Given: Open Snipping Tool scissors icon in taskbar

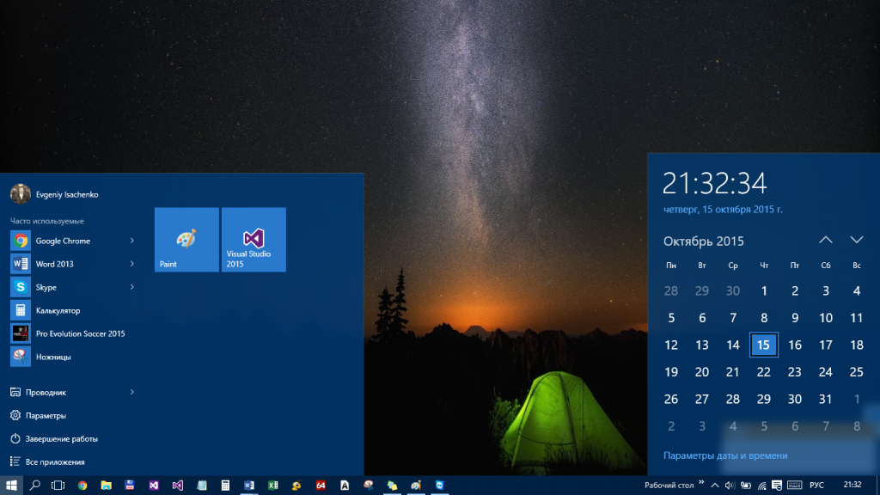Looking at the screenshot, I should 368,485.
